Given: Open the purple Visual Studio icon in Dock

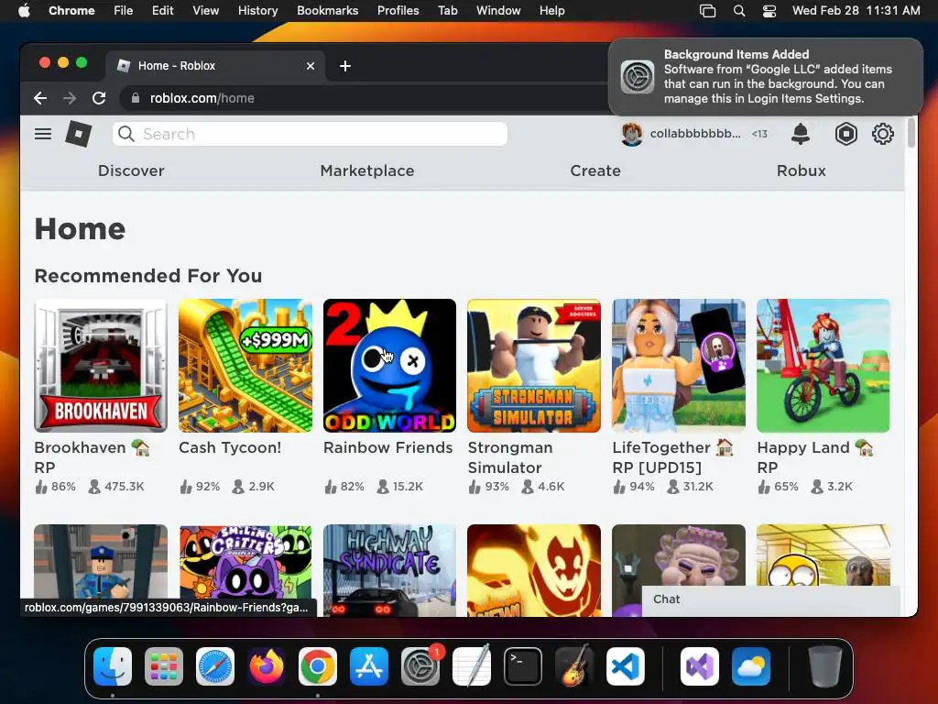Looking at the screenshot, I should coord(699,666).
